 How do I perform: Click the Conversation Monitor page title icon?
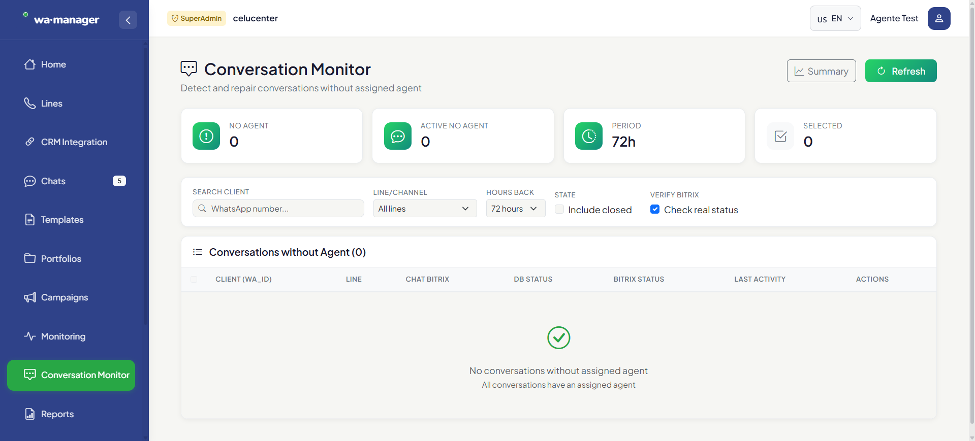[188, 69]
